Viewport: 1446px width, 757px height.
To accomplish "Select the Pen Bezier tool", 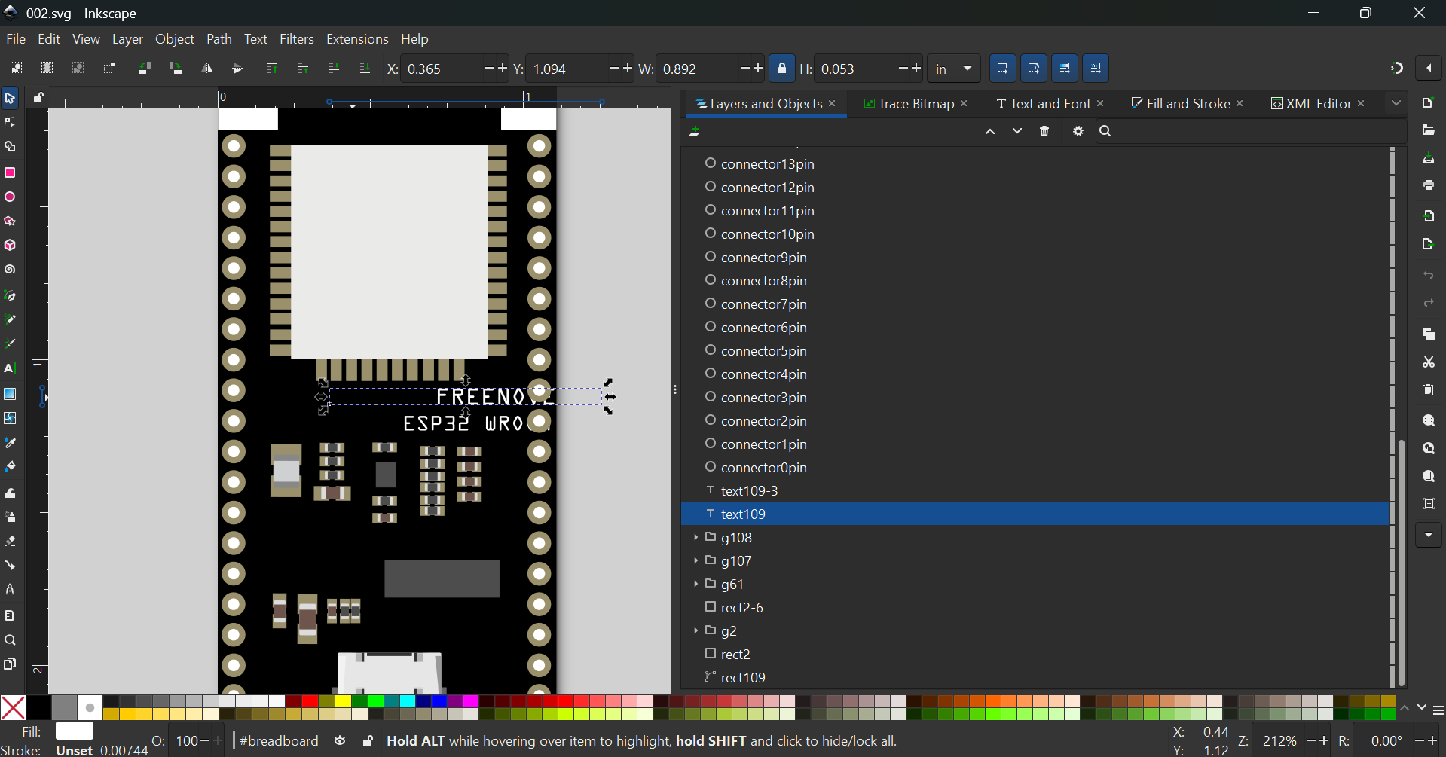I will coord(10,296).
